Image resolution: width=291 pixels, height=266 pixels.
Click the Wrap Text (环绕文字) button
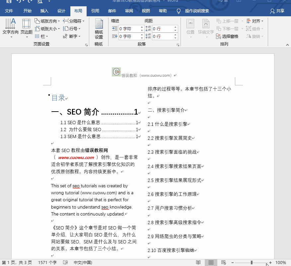(x=206, y=28)
